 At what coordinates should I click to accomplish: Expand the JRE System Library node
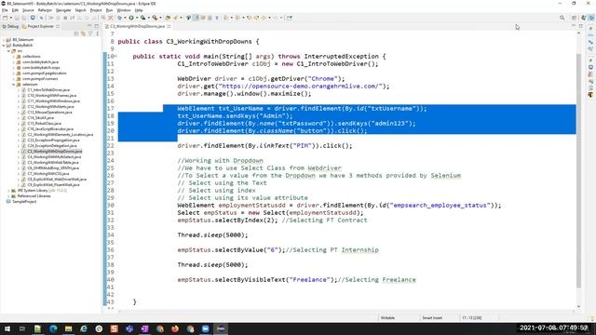point(8,190)
